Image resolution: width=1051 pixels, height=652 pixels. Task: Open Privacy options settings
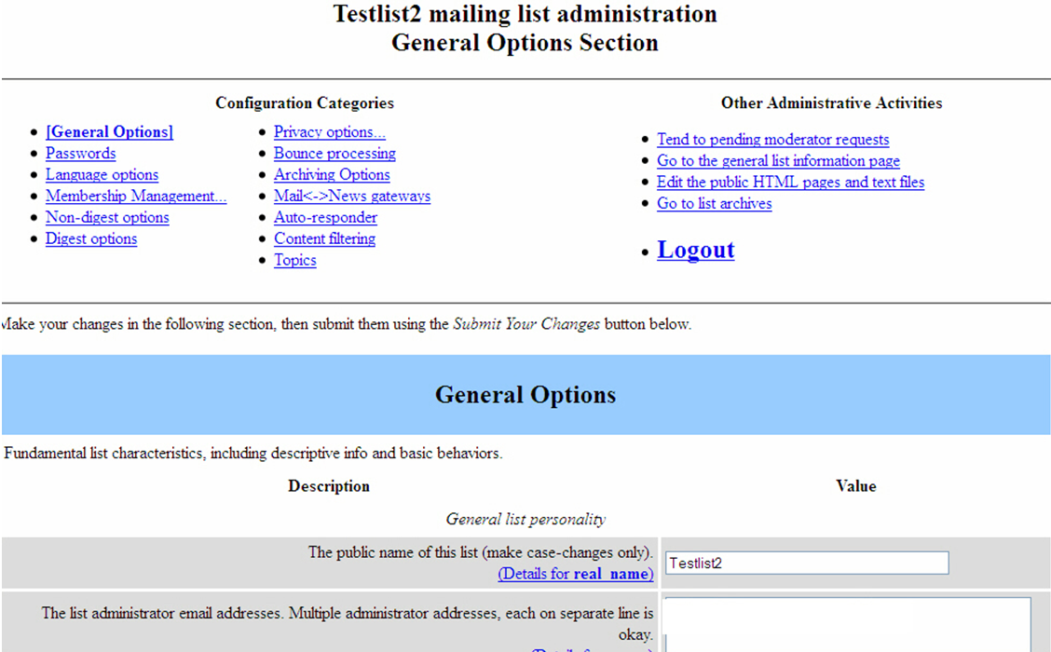pyautogui.click(x=329, y=132)
